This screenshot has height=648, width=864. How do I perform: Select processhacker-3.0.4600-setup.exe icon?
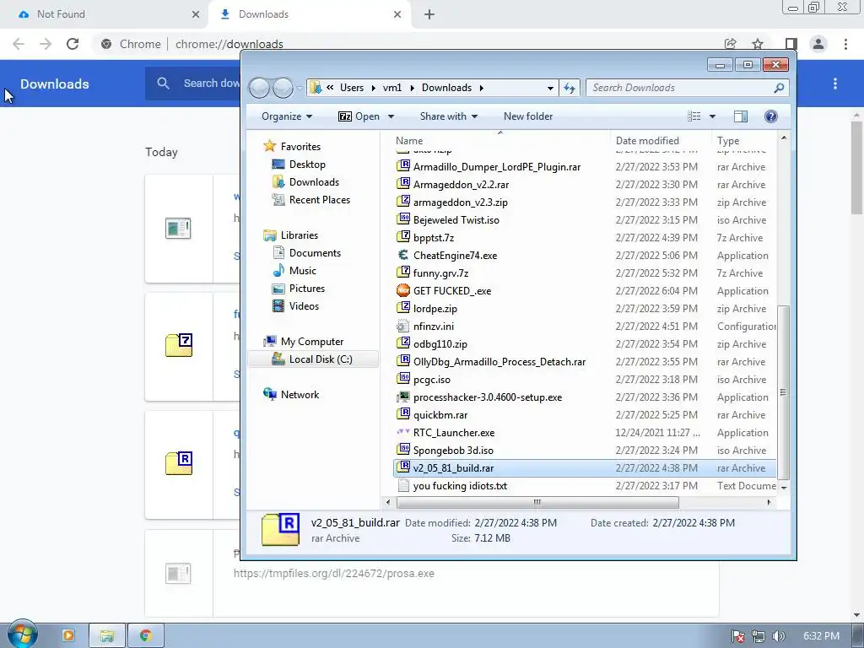pyautogui.click(x=403, y=397)
